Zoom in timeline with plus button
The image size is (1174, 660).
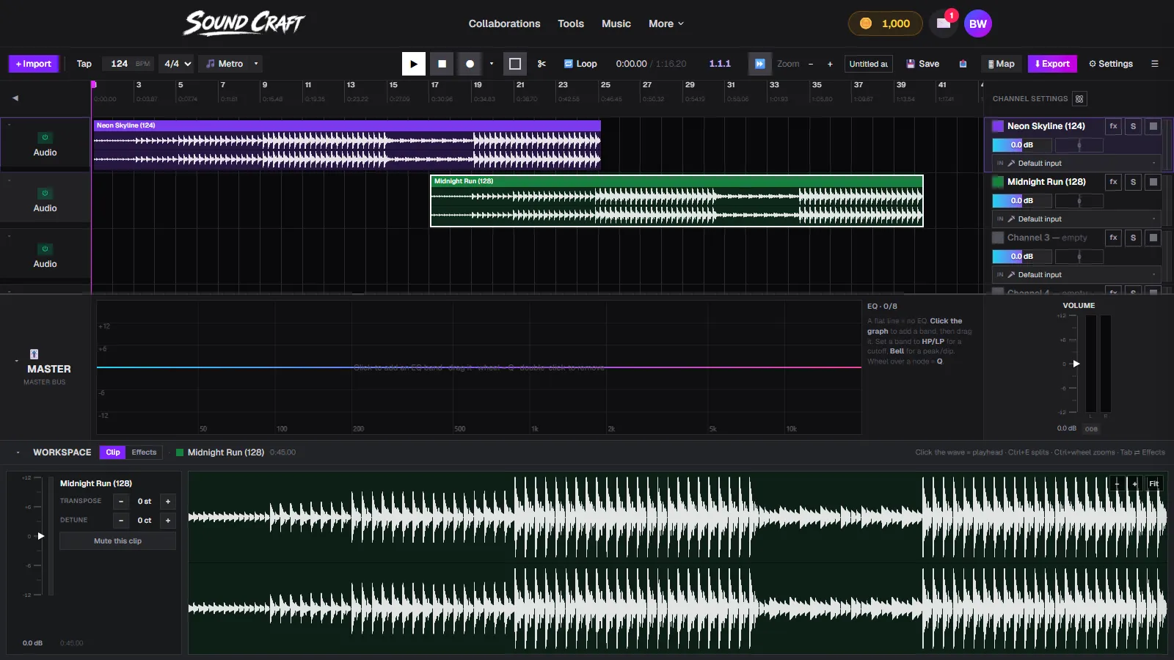point(830,64)
